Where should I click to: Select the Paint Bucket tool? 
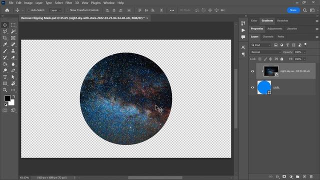click(5, 64)
